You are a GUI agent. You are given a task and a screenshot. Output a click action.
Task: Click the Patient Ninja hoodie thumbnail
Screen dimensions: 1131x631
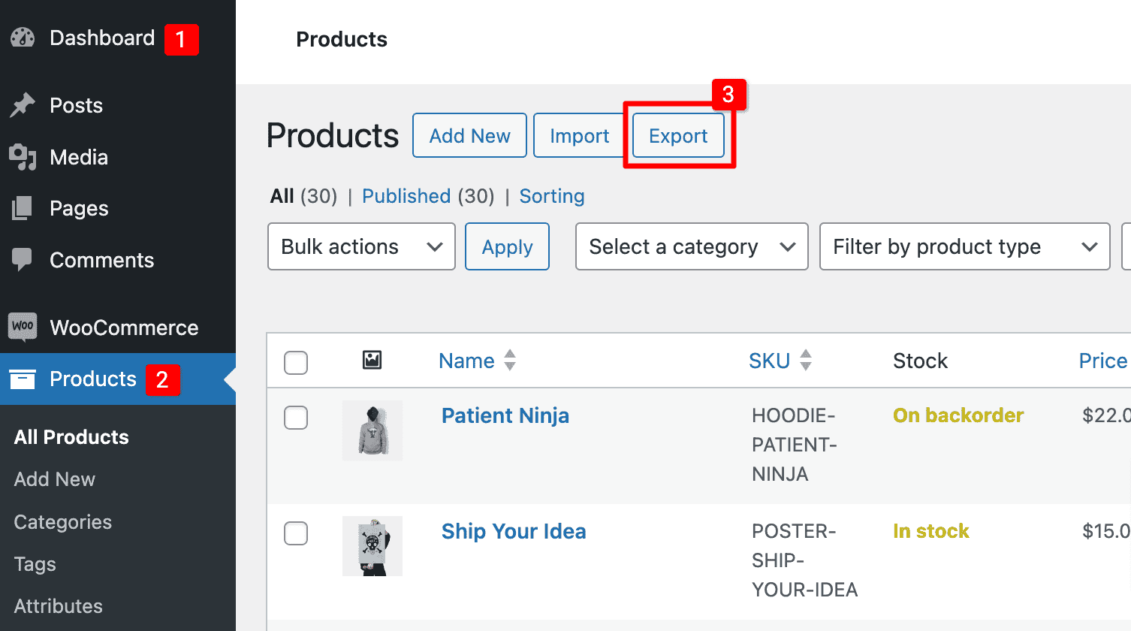tap(372, 430)
